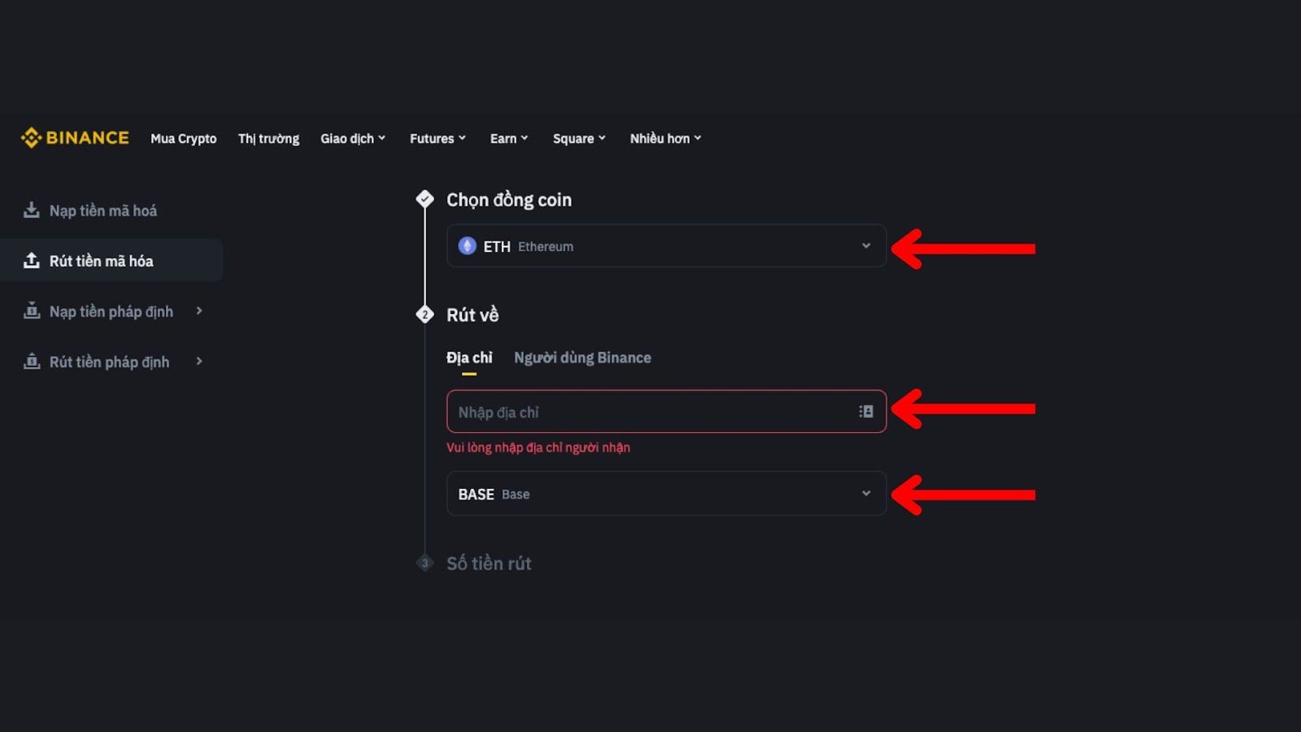Open Rút tiền pháp định sidebar item
1301x732 pixels.
coord(111,362)
